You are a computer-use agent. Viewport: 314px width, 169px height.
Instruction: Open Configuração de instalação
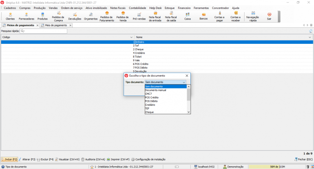point(148,160)
